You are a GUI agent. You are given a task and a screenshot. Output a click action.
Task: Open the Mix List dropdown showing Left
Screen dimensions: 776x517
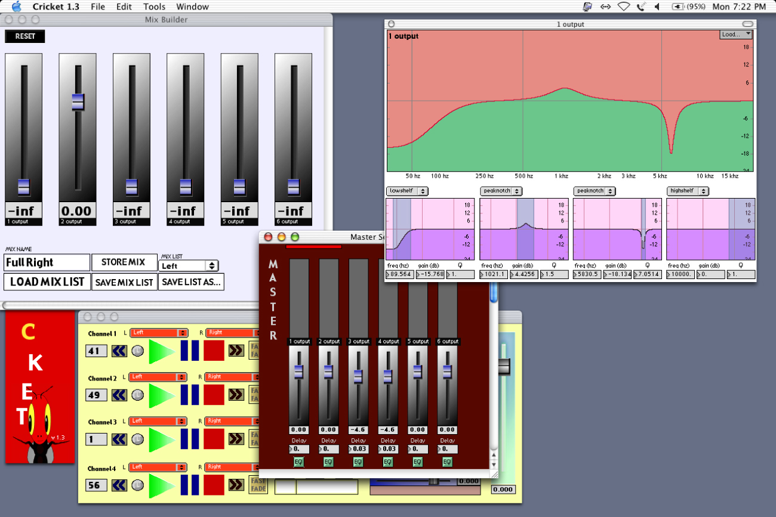pyautogui.click(x=188, y=266)
